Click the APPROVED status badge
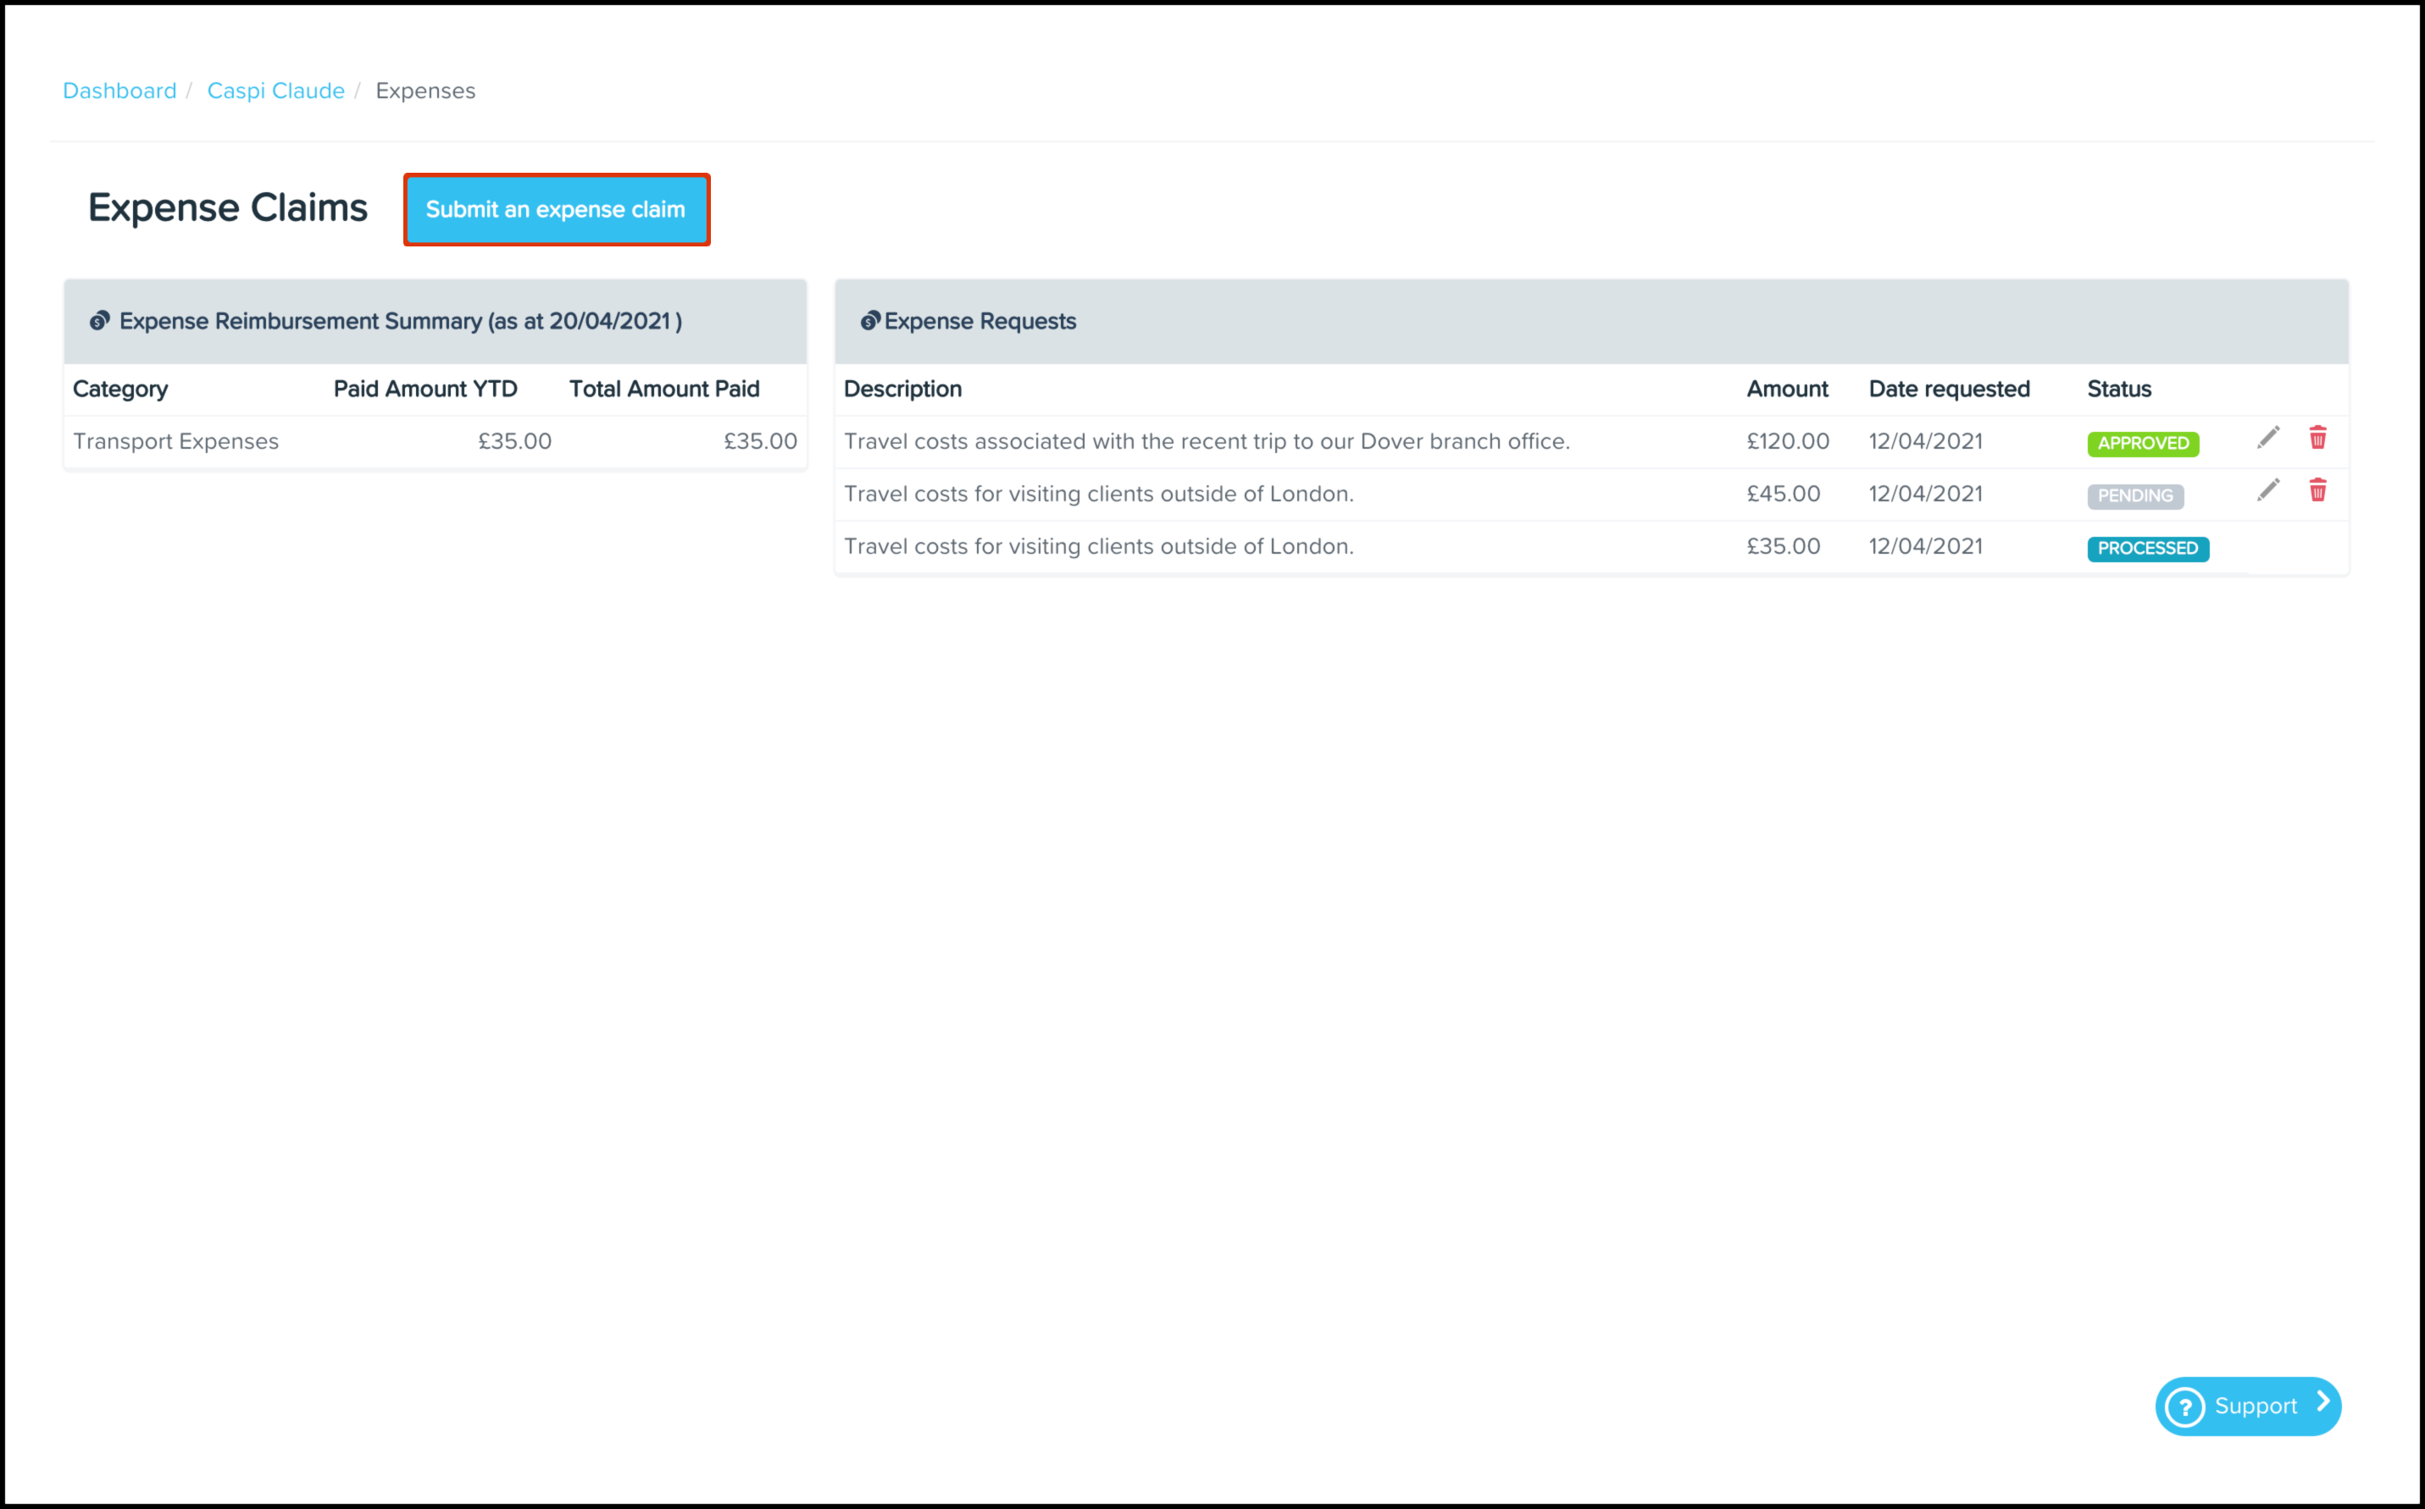 (2143, 443)
